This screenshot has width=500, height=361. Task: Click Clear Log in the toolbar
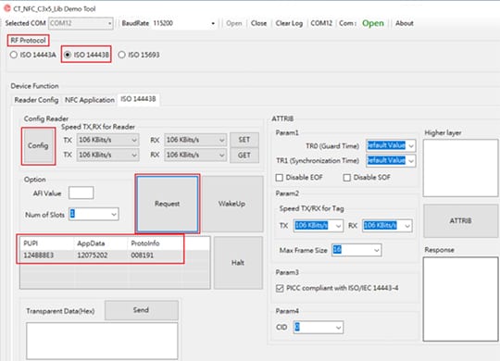point(289,23)
